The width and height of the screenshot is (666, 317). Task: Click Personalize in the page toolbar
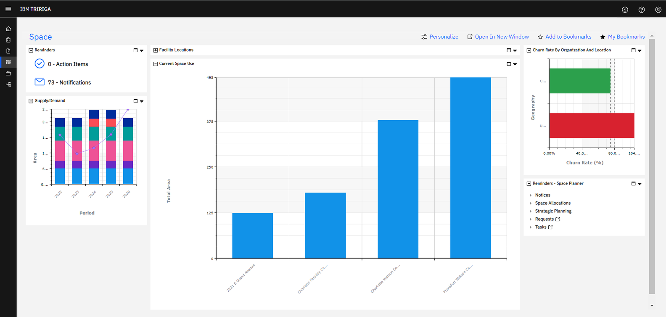click(440, 37)
